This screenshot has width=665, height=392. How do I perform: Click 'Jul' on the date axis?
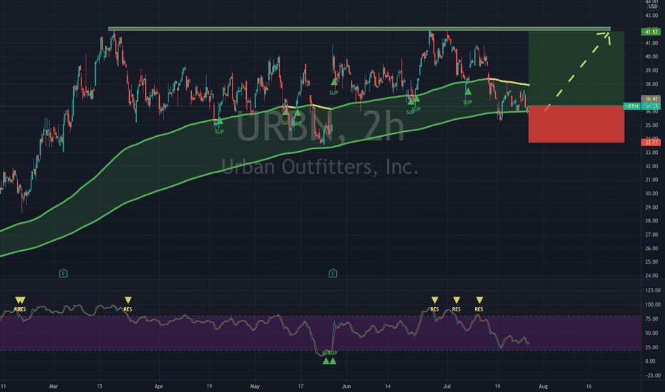(x=447, y=386)
